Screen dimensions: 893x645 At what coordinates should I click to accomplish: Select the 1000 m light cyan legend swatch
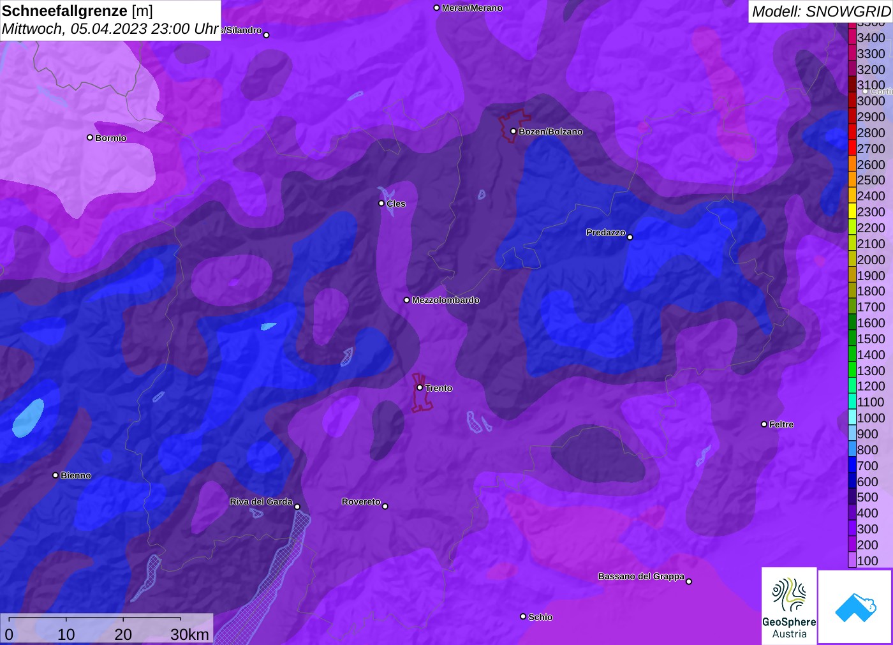click(x=852, y=418)
